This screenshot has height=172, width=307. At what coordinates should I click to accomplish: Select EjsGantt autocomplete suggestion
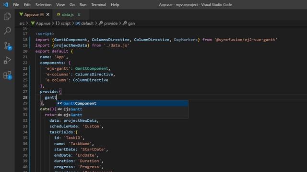122,109
